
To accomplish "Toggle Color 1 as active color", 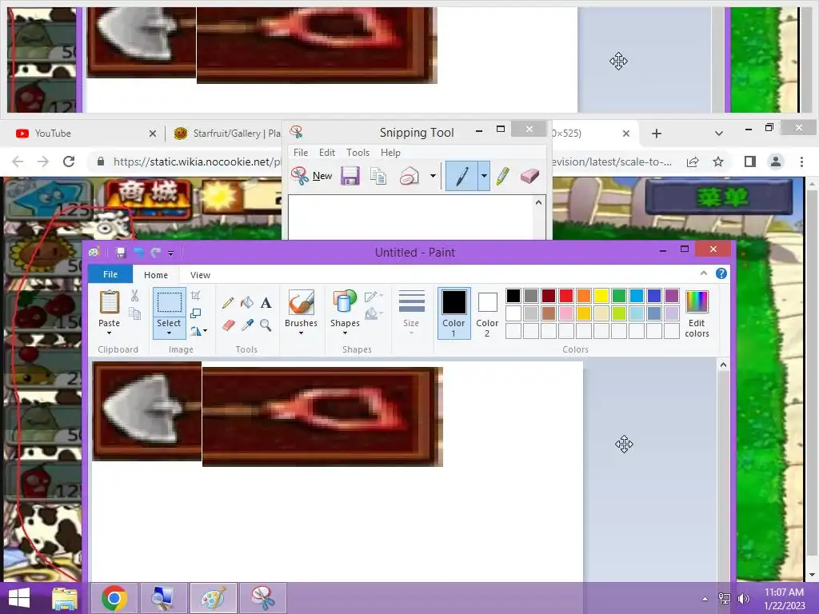I will (x=453, y=313).
